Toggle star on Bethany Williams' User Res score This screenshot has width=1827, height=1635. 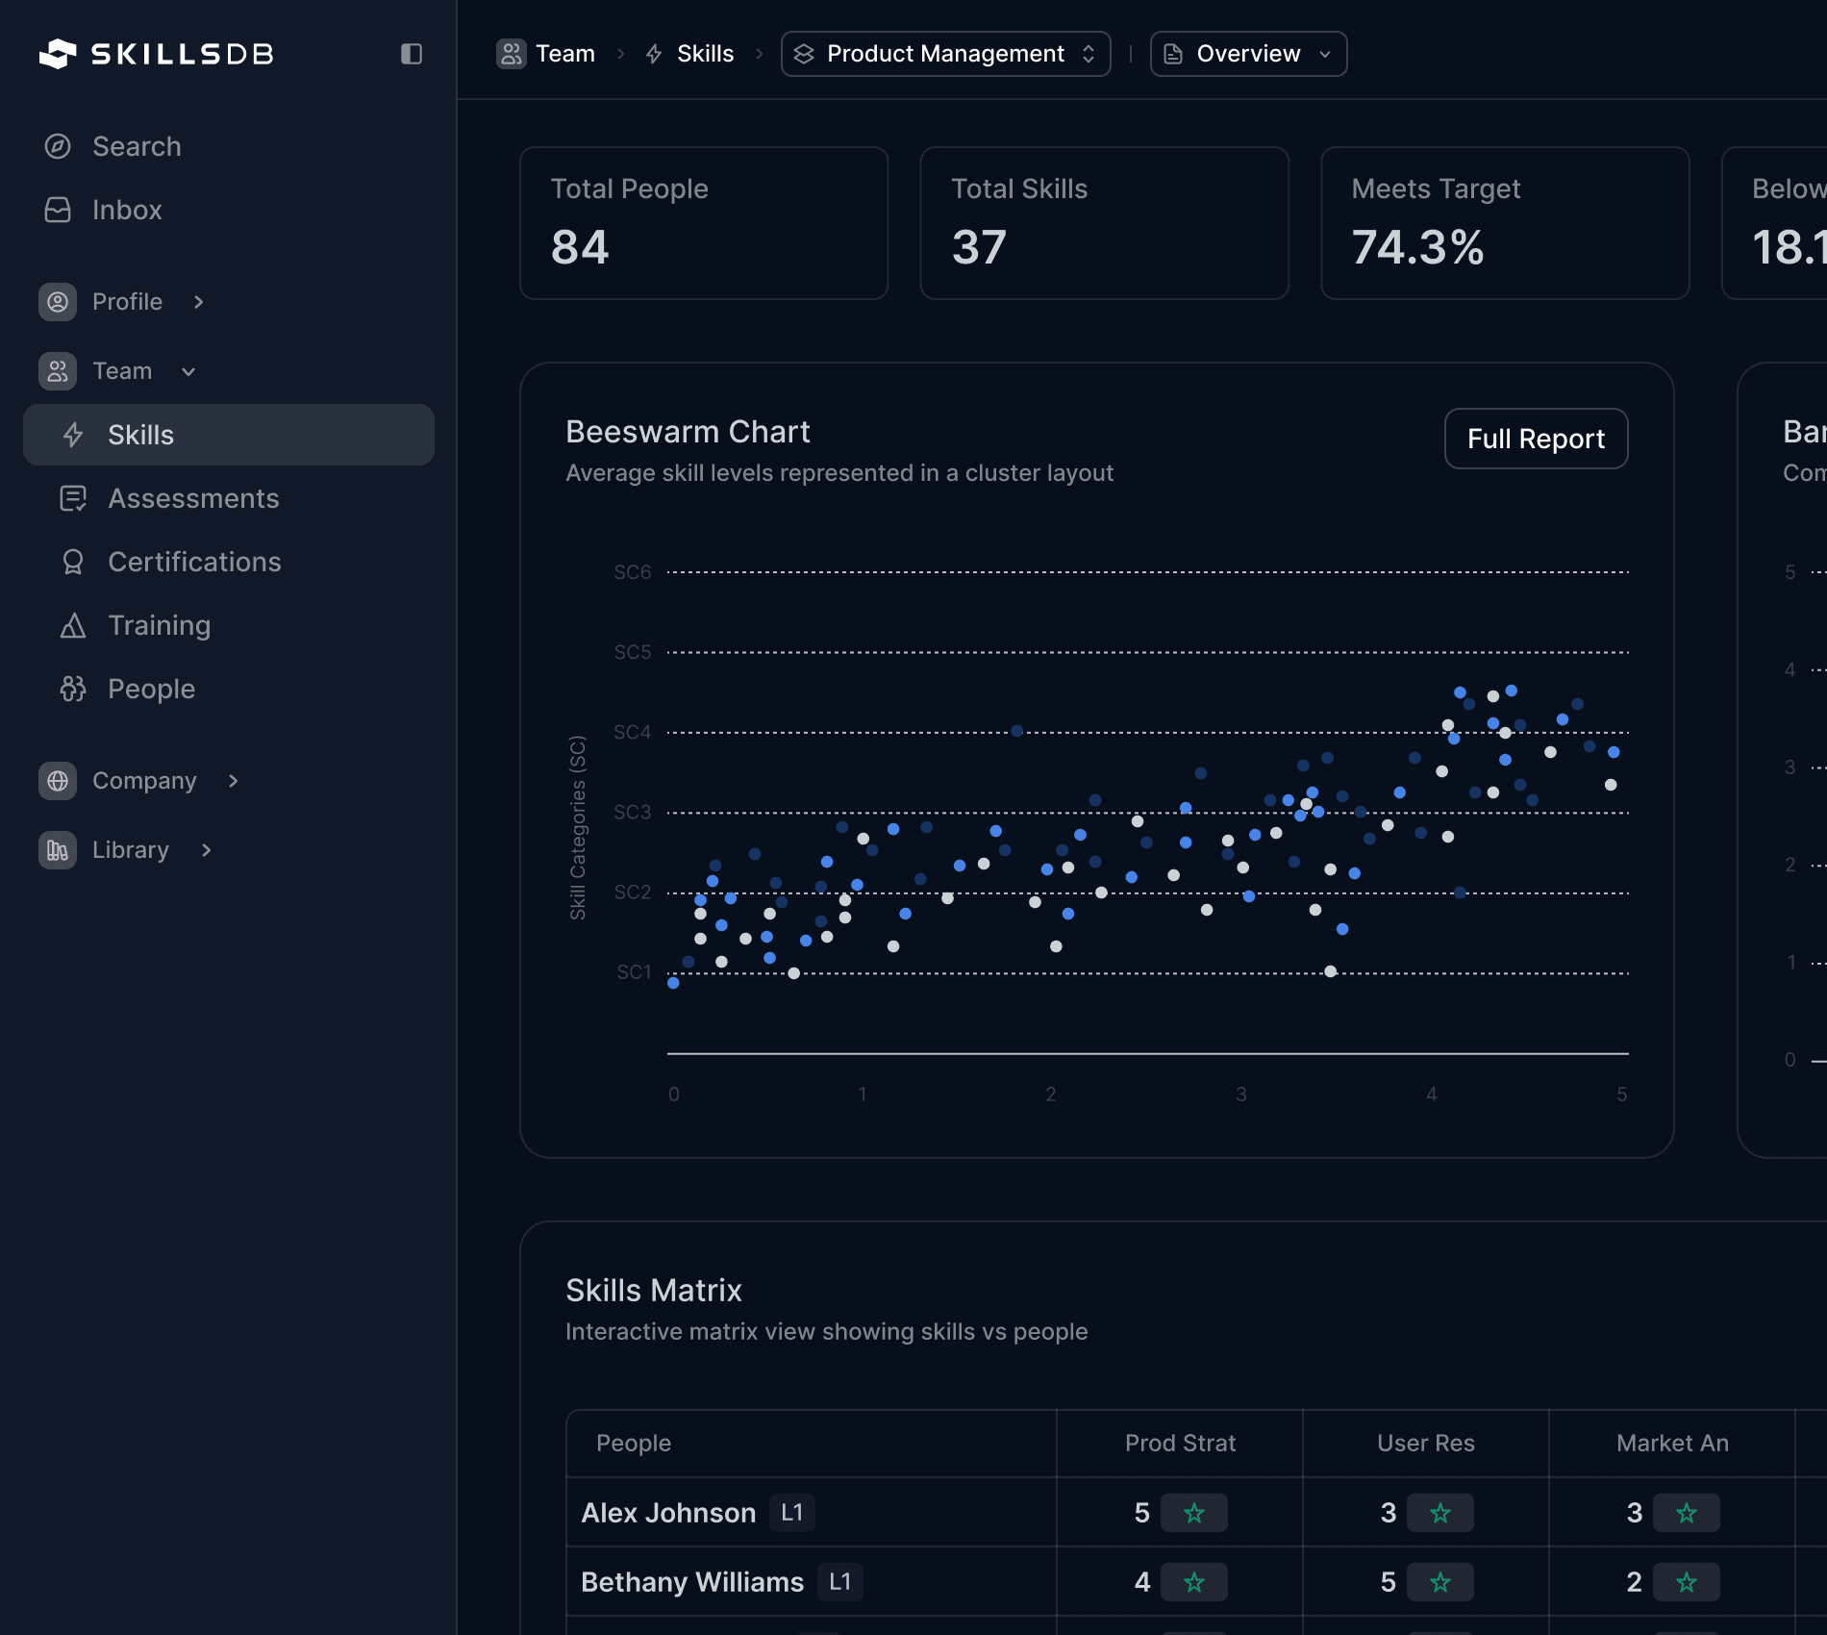click(x=1439, y=1582)
